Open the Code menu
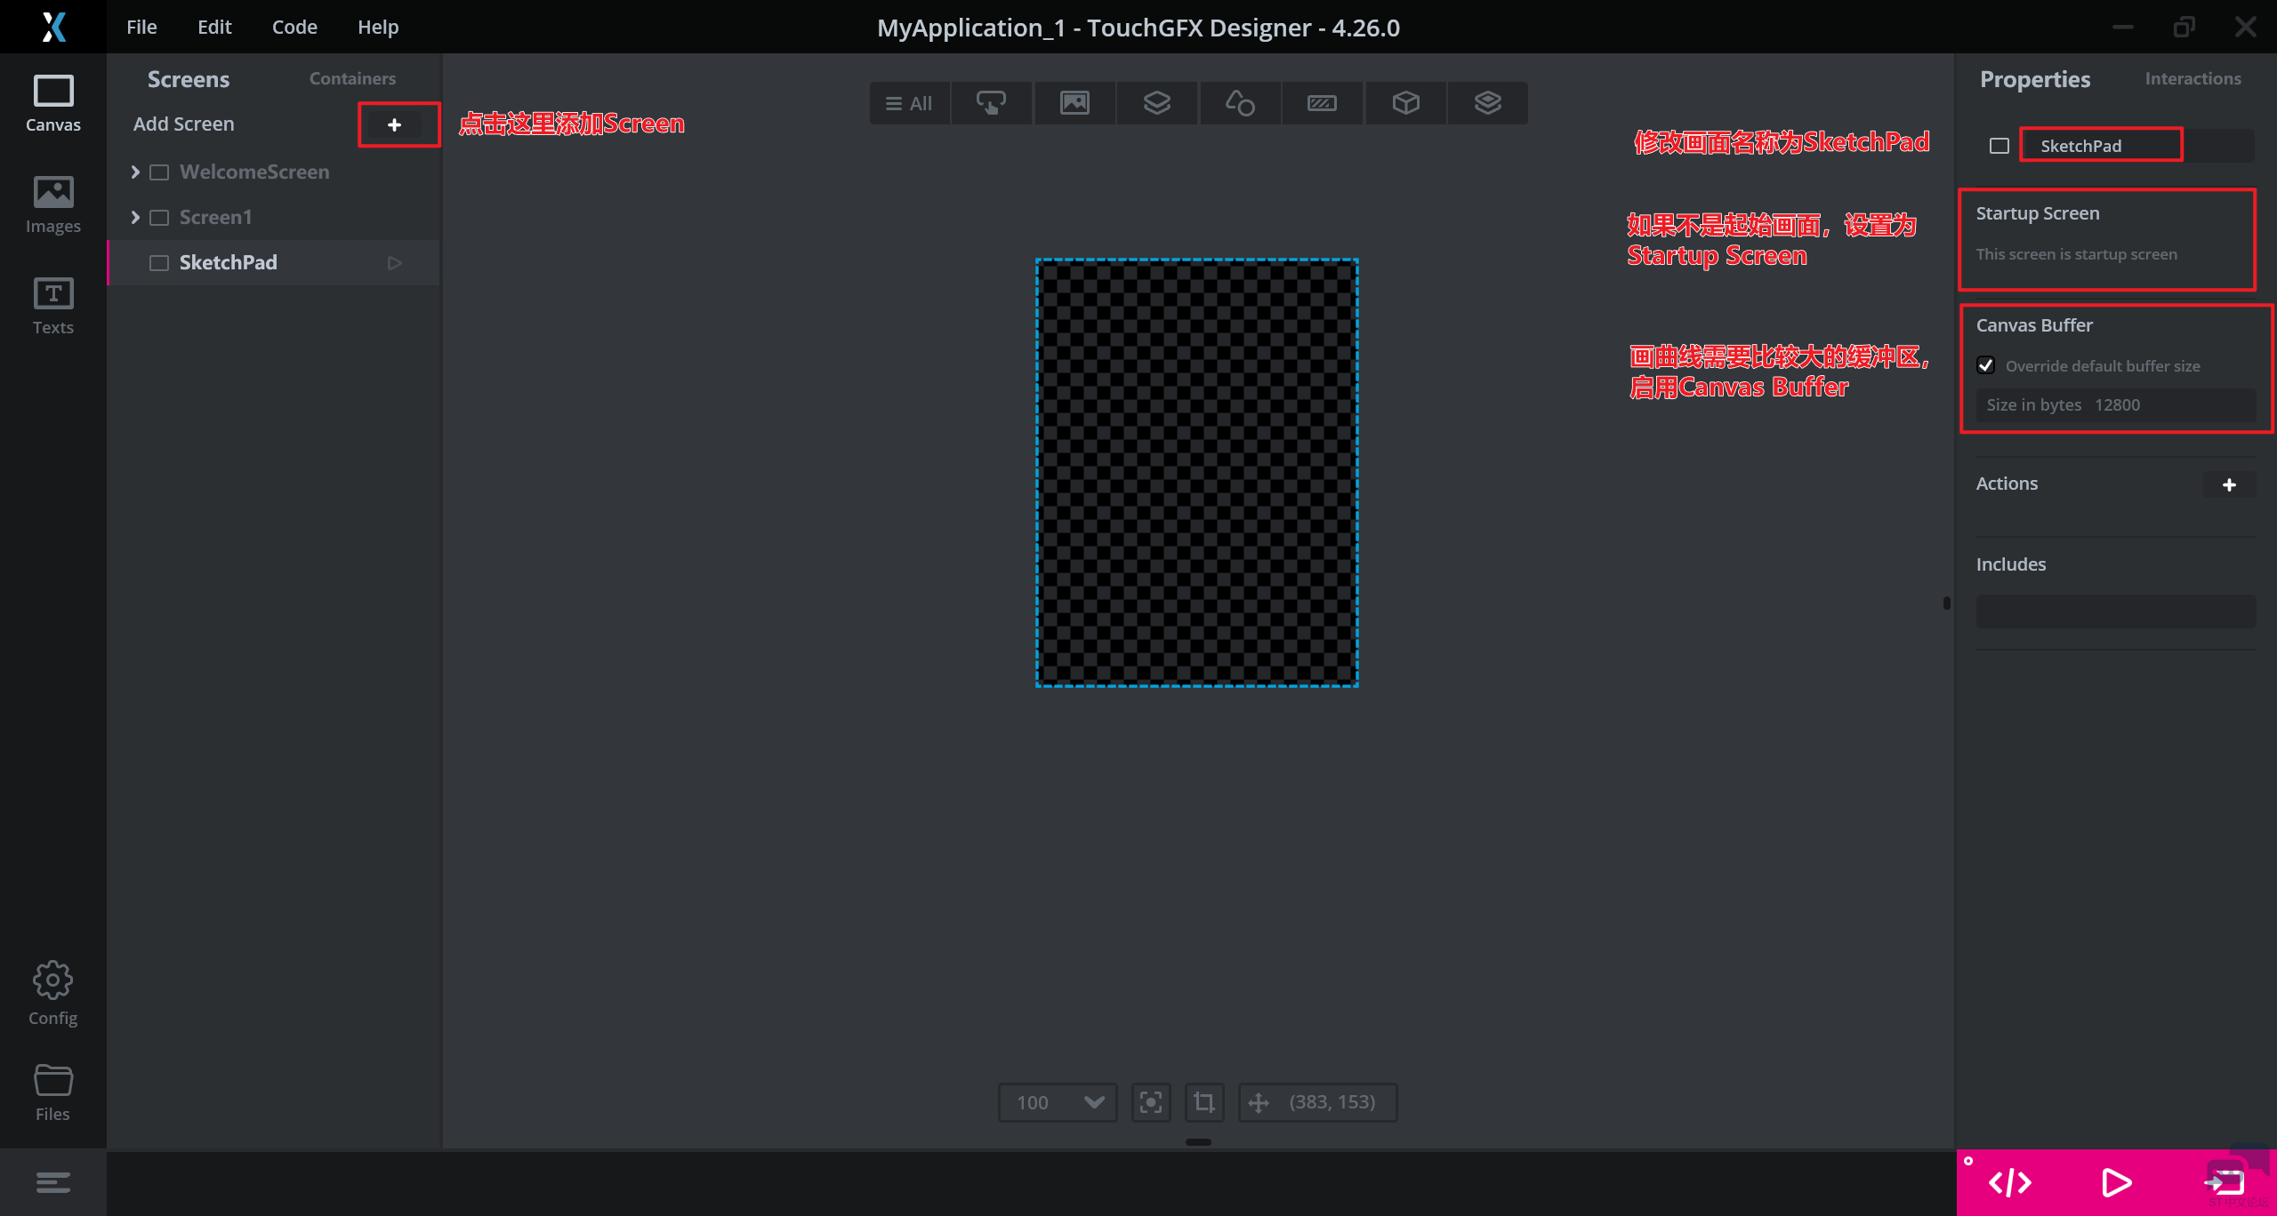This screenshot has width=2277, height=1216. click(x=294, y=27)
